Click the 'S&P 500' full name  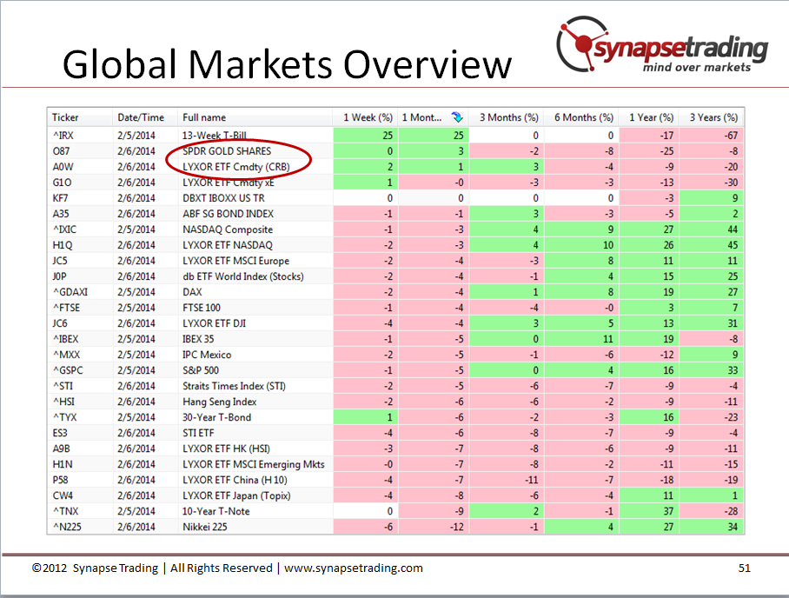point(200,370)
